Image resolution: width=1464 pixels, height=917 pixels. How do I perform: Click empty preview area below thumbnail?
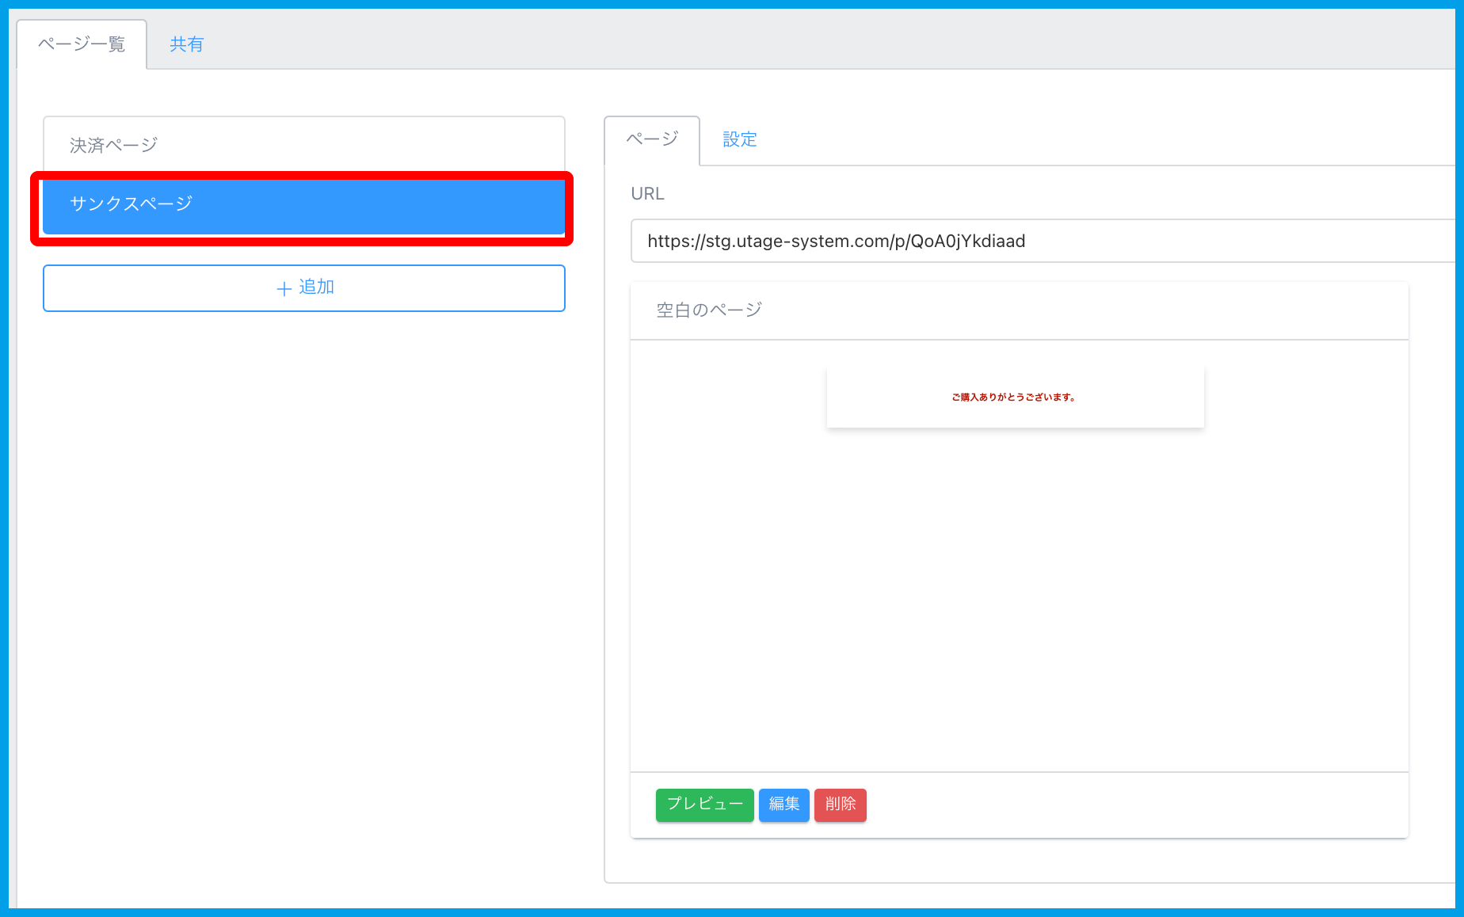tap(1019, 602)
